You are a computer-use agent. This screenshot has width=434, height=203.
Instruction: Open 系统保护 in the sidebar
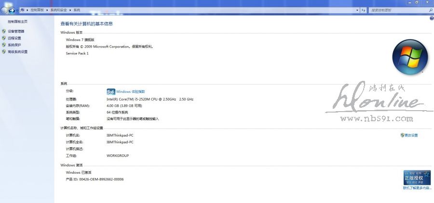[14, 45]
